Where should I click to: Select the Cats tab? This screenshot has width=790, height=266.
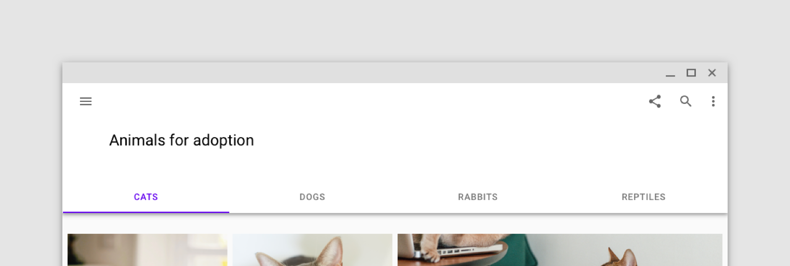tap(146, 197)
